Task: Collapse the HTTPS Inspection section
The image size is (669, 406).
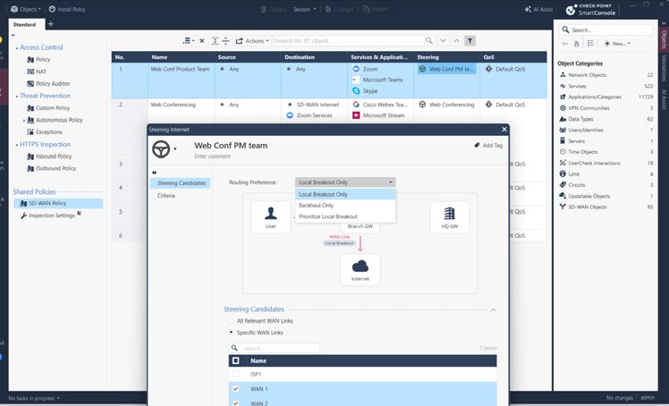Action: tap(17, 145)
